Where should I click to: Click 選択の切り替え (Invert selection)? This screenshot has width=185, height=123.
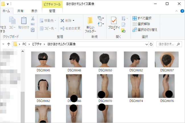click(x=145, y=30)
